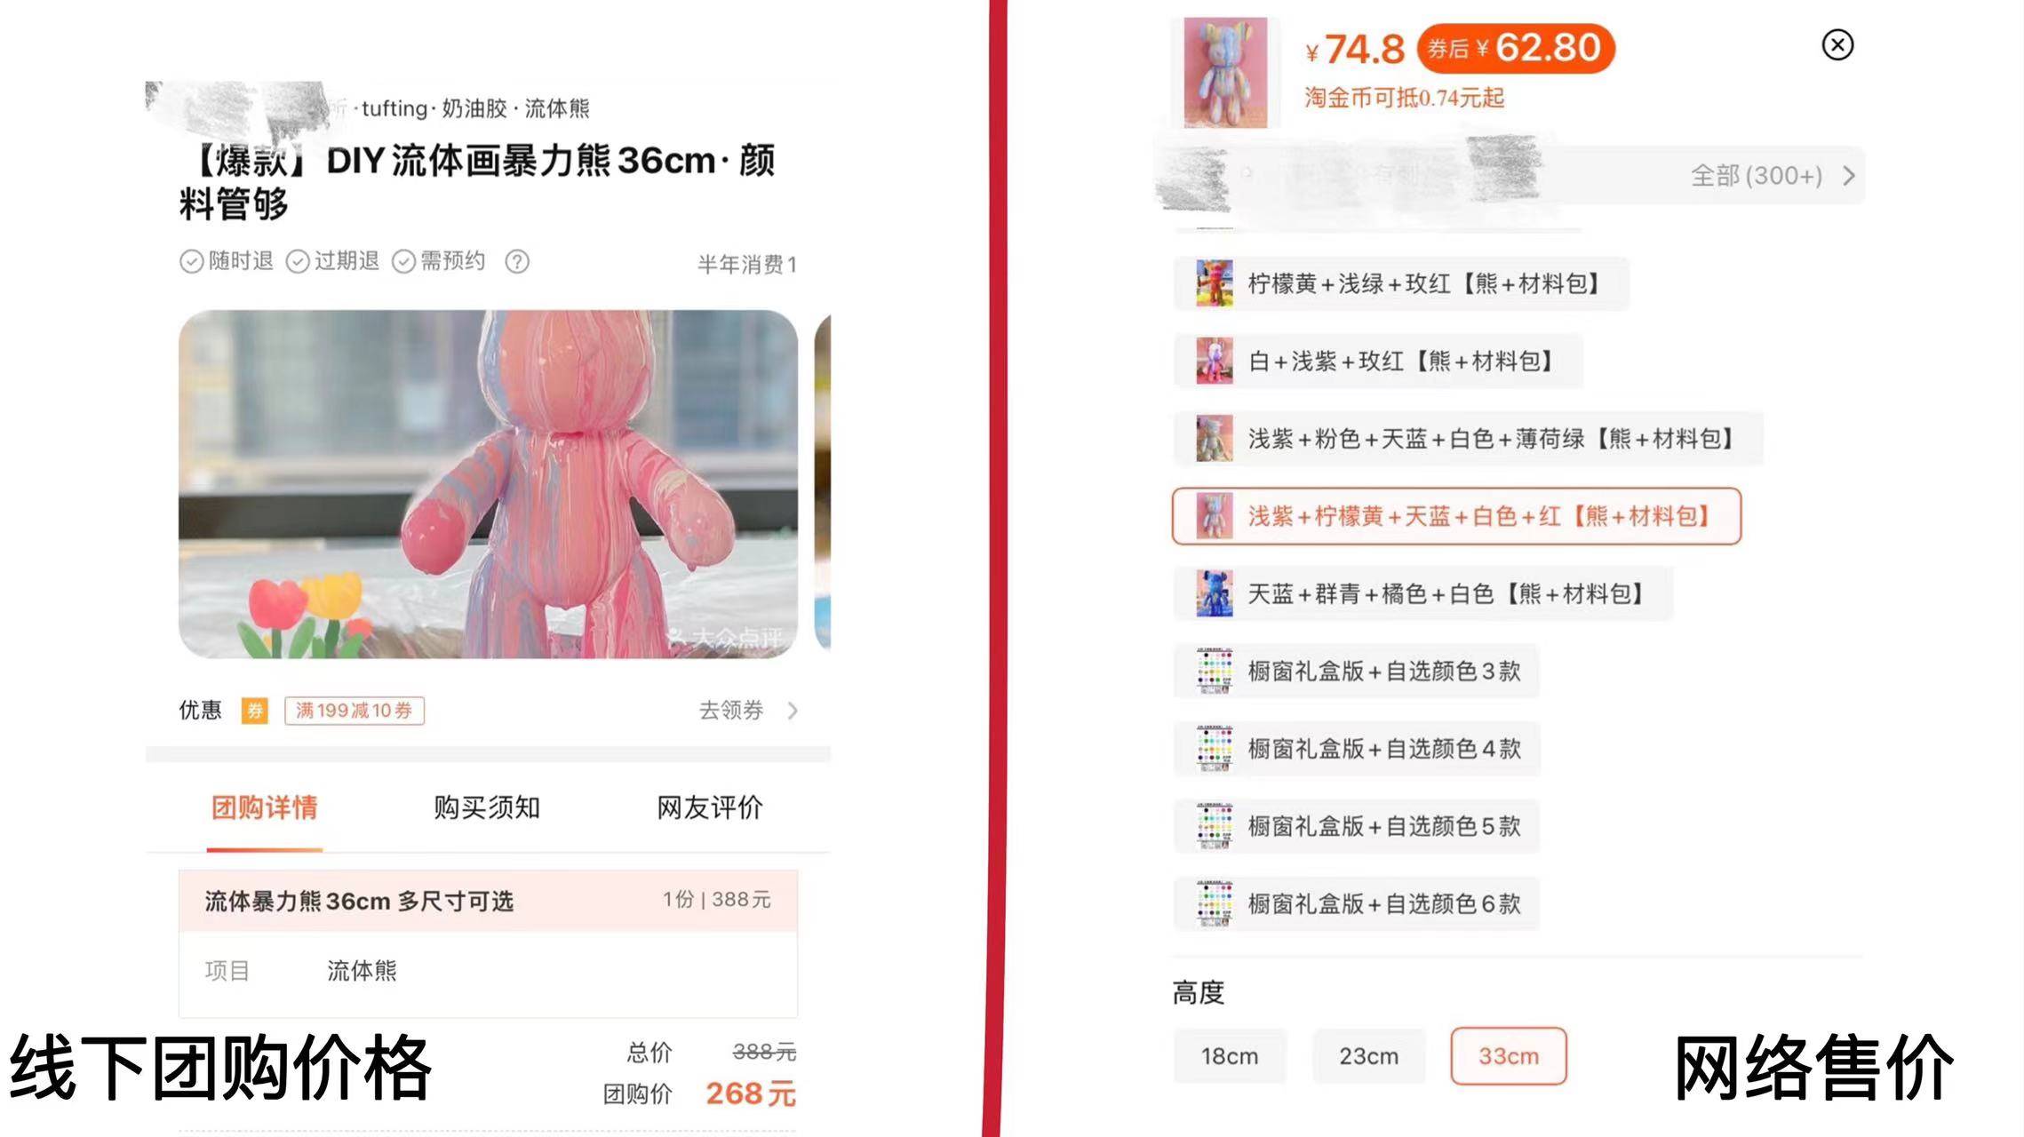
Task: Click the 天蓝+群青+橘色+白色 blue bear icon
Action: coord(1214,593)
